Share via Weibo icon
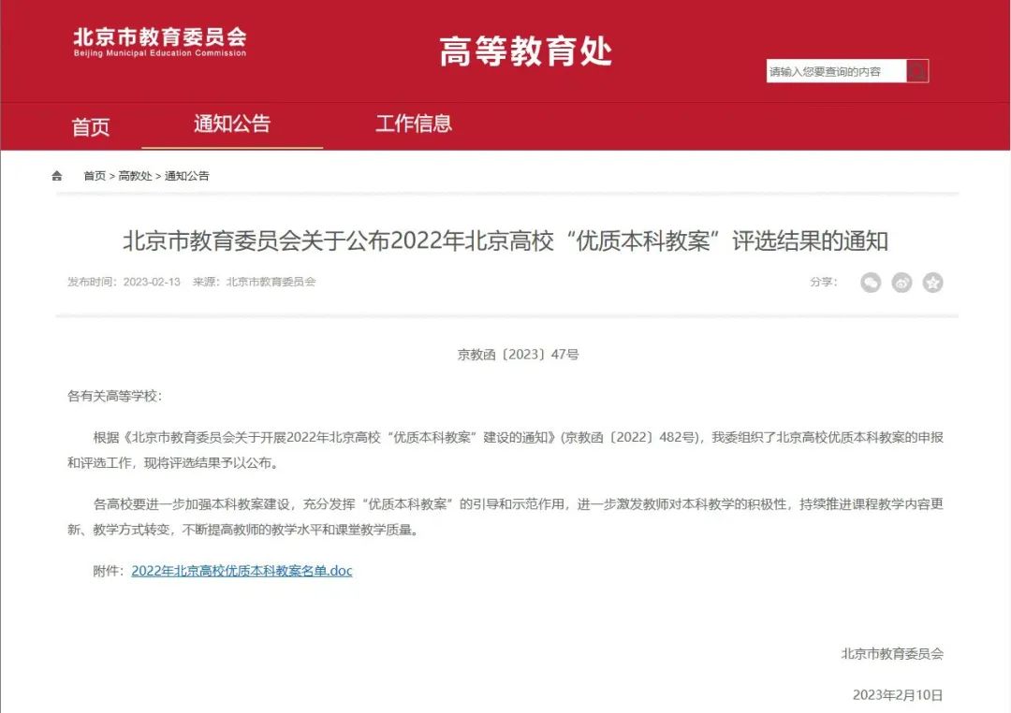Screen dimensions: 1011x713 tap(901, 283)
